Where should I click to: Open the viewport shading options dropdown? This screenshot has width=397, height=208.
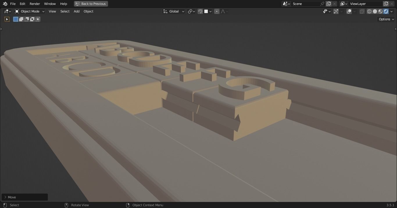tap(391, 11)
